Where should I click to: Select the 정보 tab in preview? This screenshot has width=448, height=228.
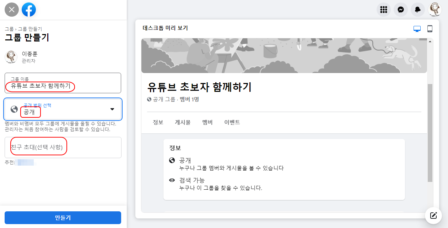coord(158,122)
